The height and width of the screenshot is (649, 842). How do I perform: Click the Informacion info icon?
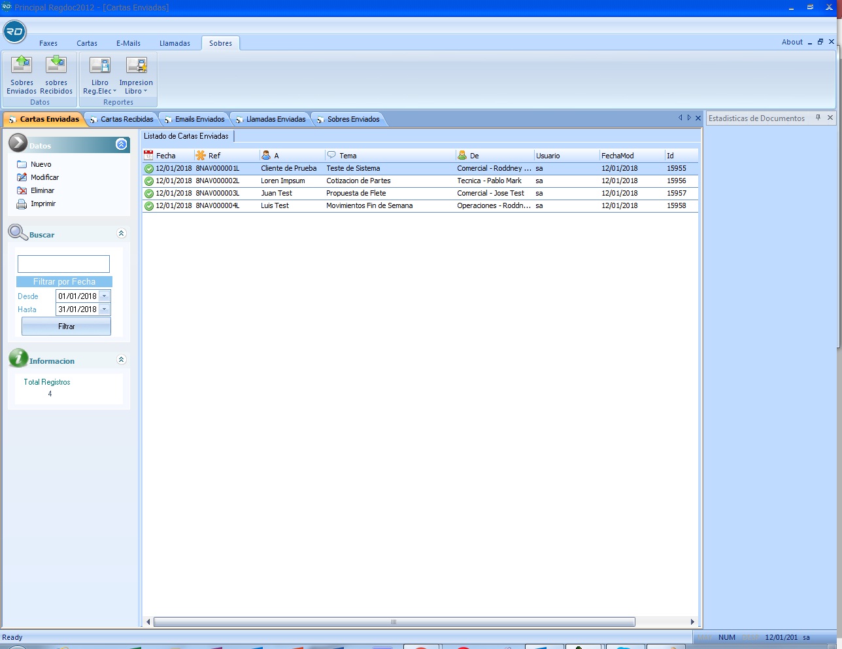18,358
